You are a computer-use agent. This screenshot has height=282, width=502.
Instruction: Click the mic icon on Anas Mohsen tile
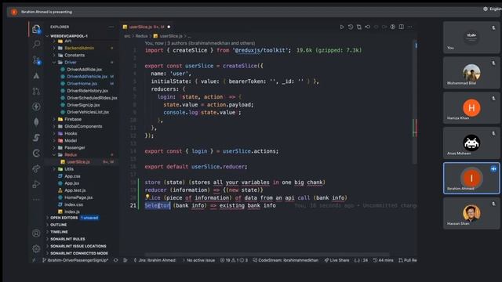[x=493, y=133]
